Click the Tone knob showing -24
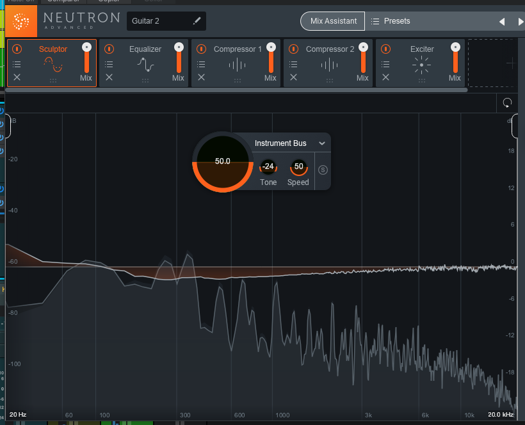The height and width of the screenshot is (425, 525). click(268, 166)
